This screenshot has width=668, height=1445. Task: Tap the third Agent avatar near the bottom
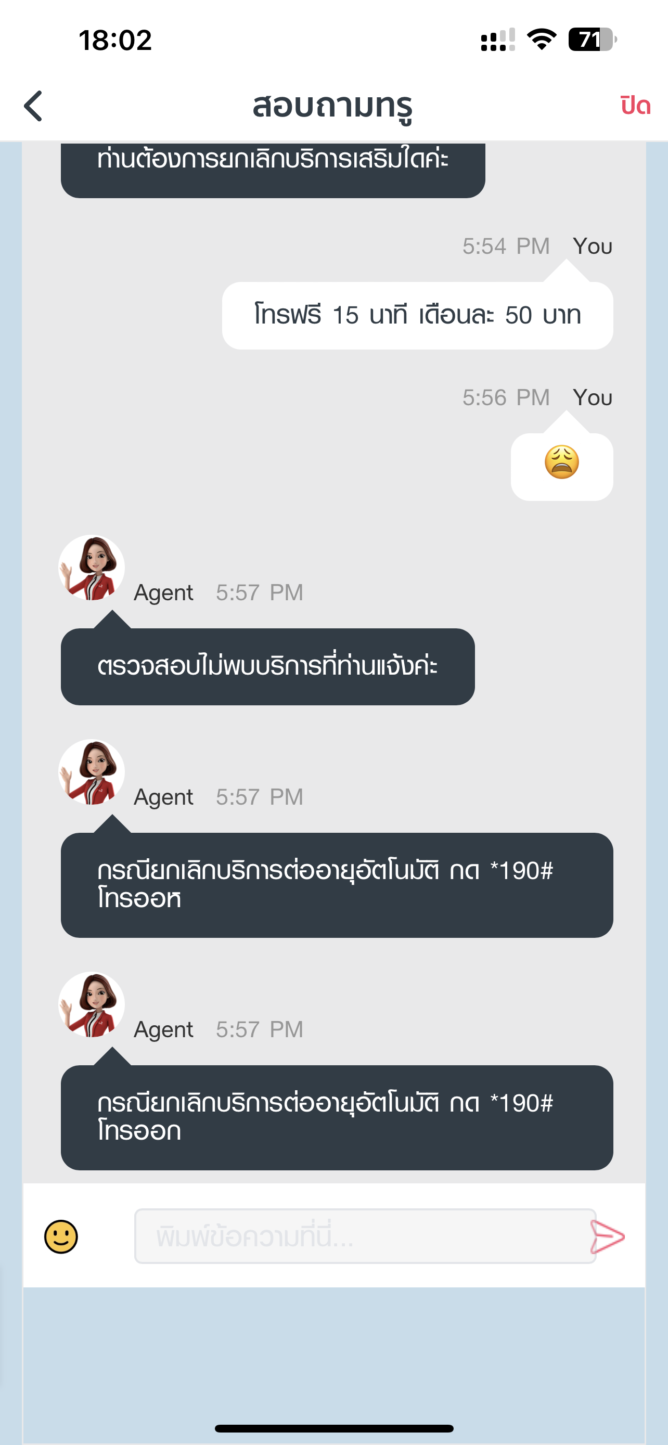92,1004
